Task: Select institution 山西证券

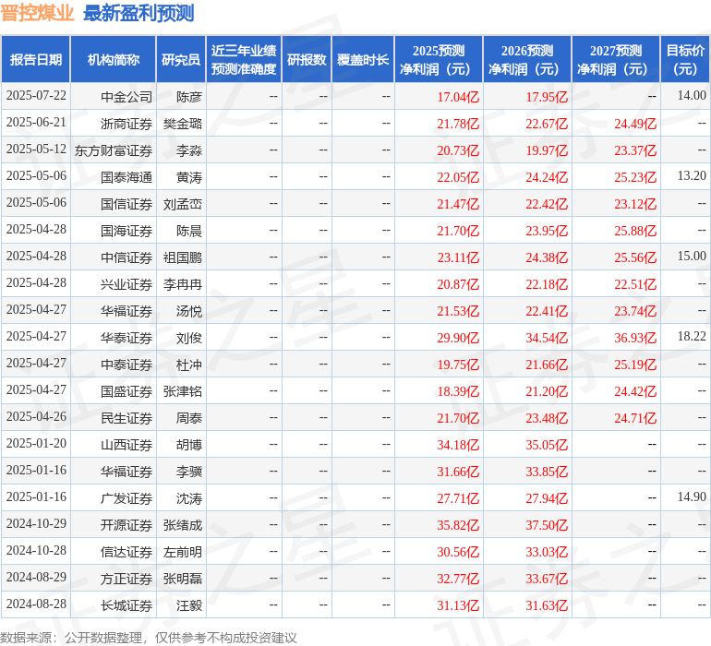Action: 127,444
